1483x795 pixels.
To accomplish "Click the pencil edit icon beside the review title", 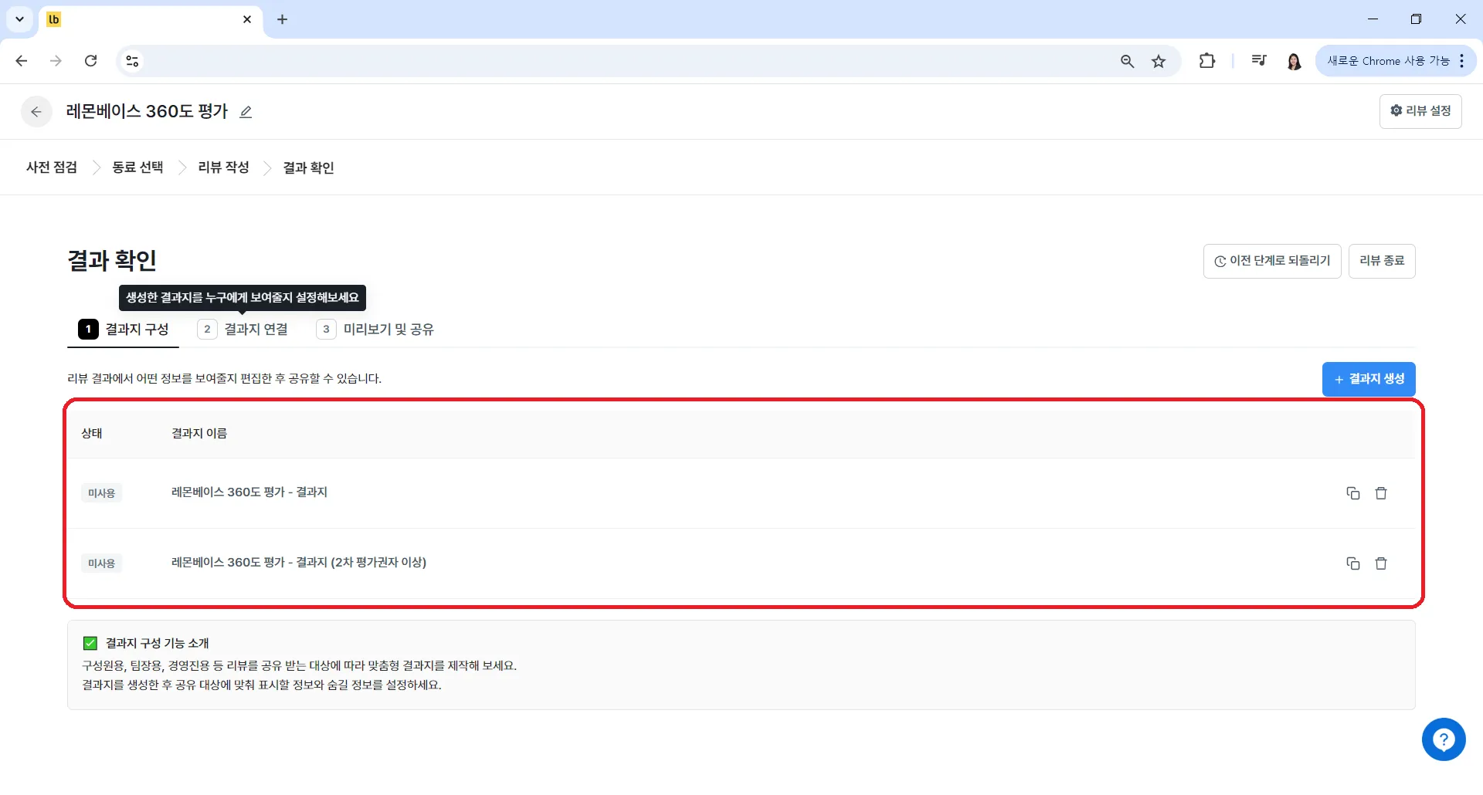I will click(246, 112).
